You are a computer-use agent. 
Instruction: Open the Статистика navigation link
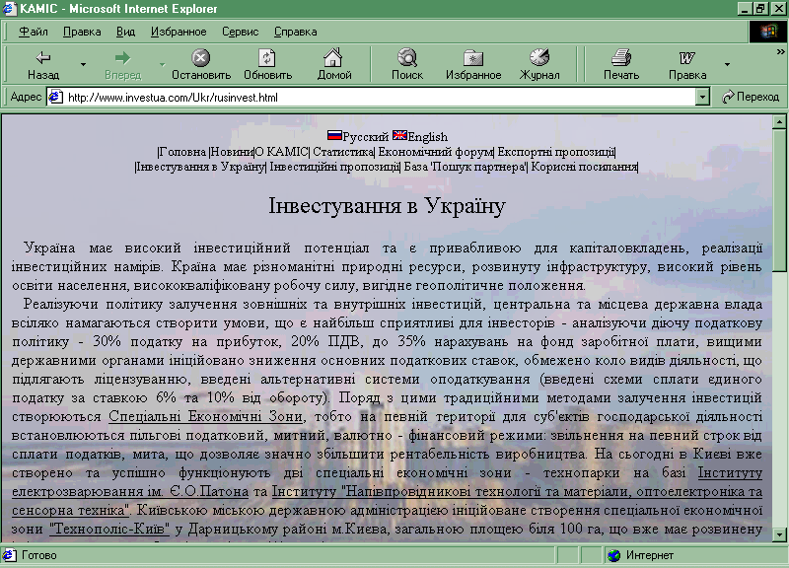click(343, 152)
